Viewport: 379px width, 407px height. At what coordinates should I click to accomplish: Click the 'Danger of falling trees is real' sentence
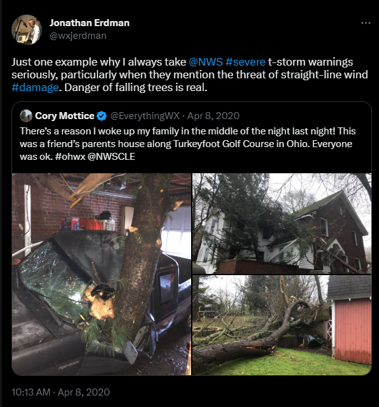136,87
